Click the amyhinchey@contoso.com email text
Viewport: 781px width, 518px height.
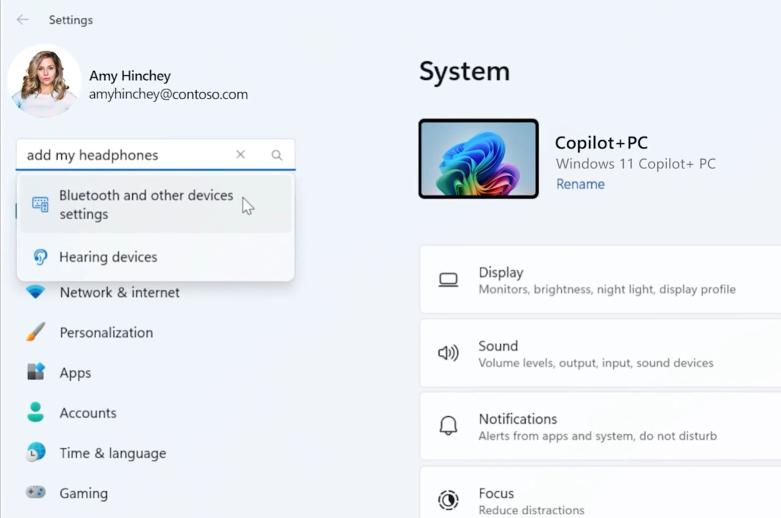tap(168, 94)
